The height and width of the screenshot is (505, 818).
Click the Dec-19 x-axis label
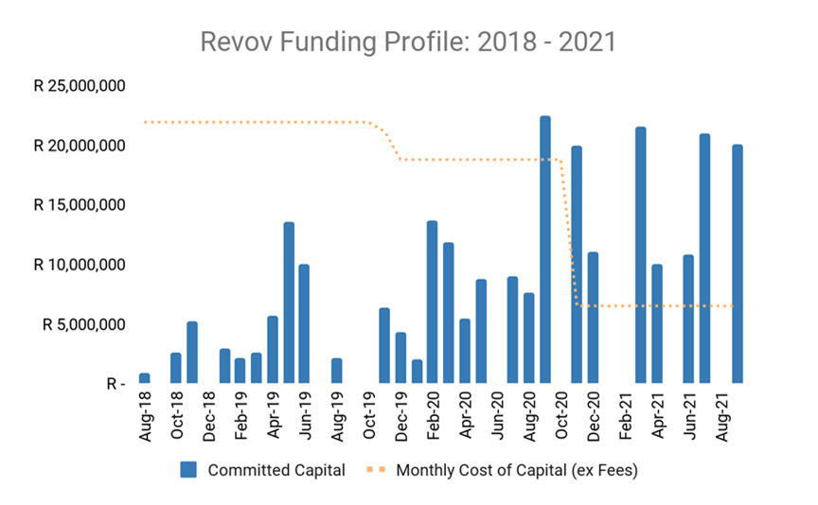click(x=401, y=416)
